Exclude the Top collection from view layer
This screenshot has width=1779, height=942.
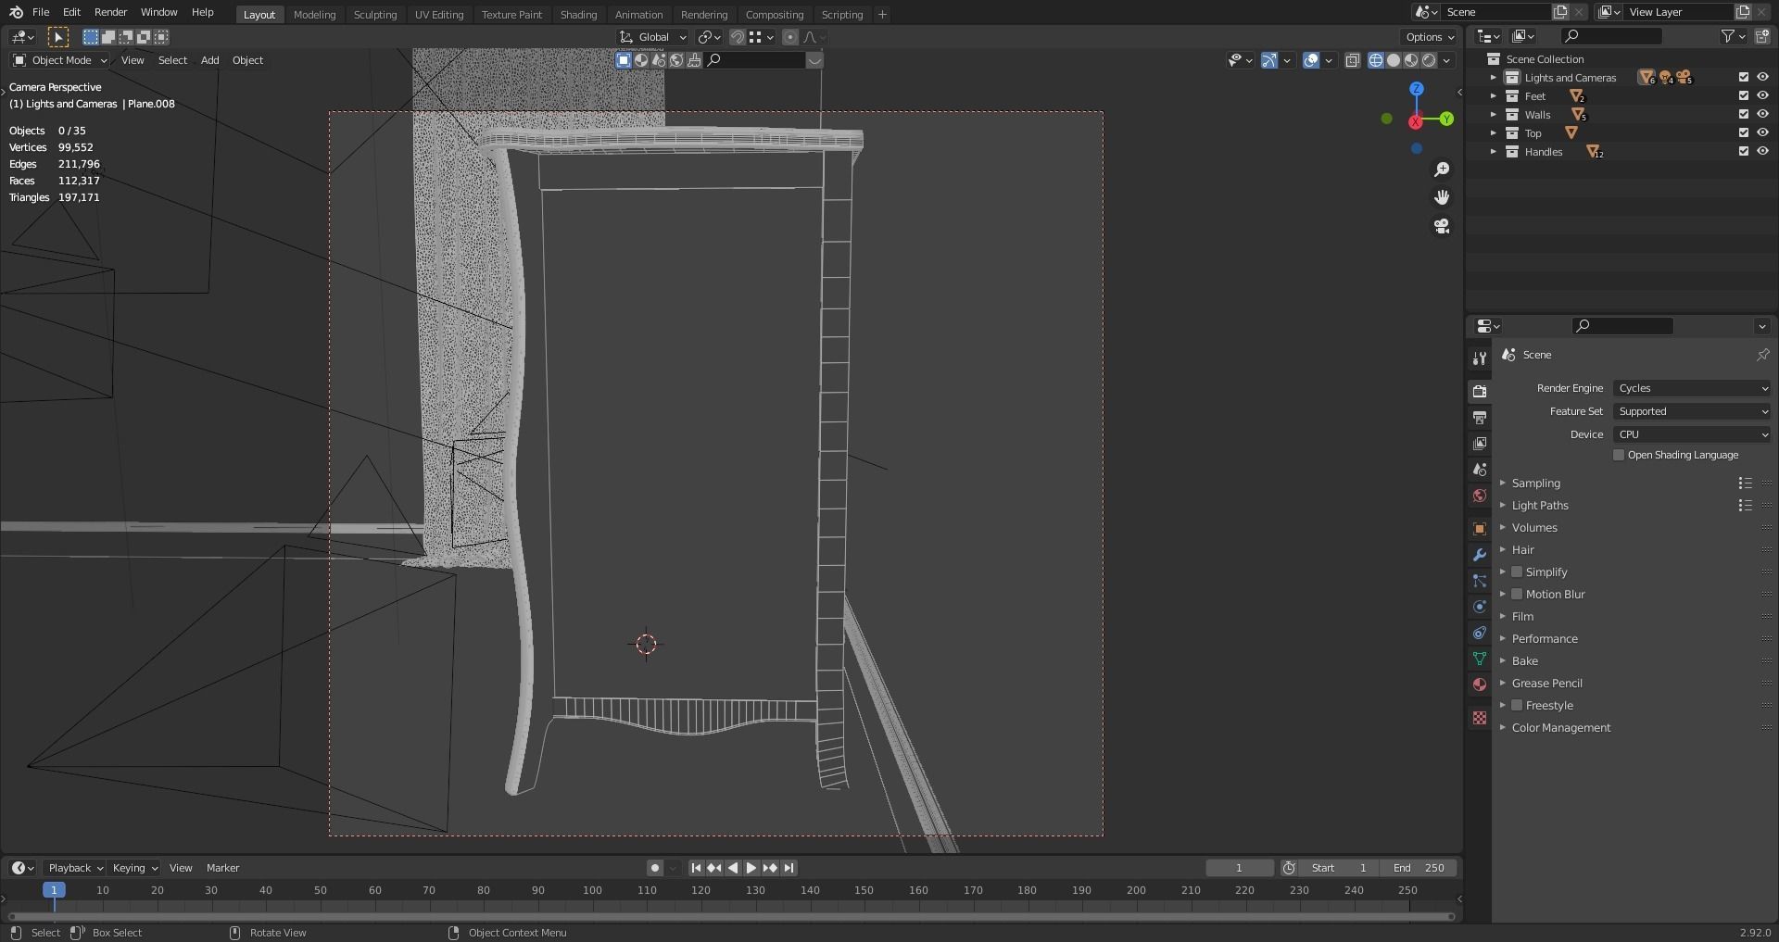(1744, 133)
